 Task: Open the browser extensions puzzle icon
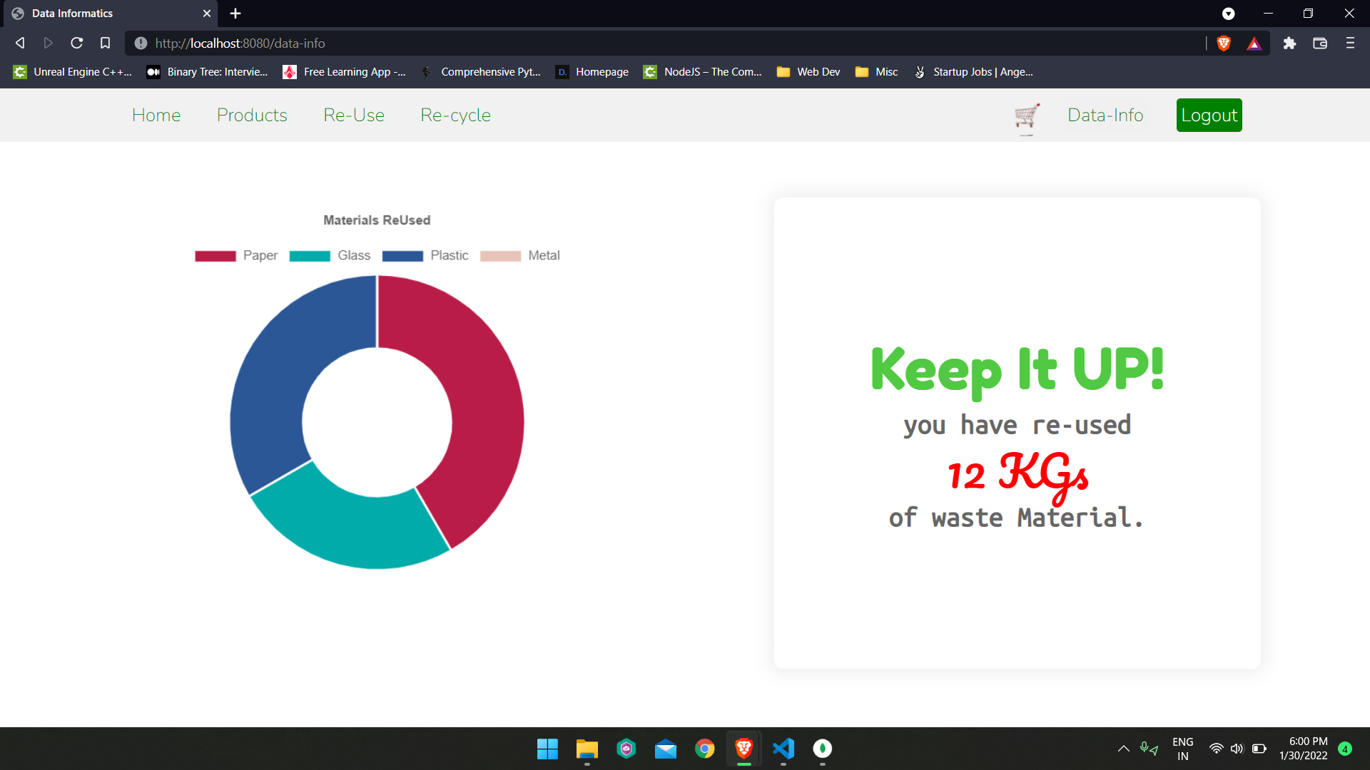point(1289,43)
